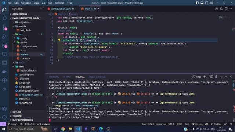Click editor minimap preview
Image resolution: width=235 pixels, height=132 pixels.
224,18
